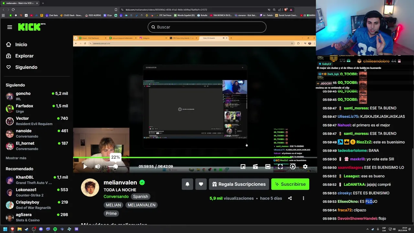Click the Spanish language tag
414x233 pixels.
[140, 196]
